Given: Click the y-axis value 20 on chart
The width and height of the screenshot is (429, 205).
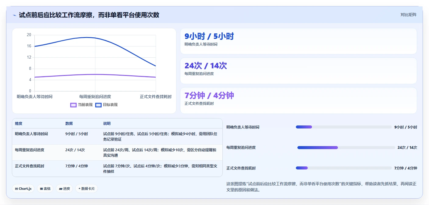Looking at the screenshot, I should point(29,35).
